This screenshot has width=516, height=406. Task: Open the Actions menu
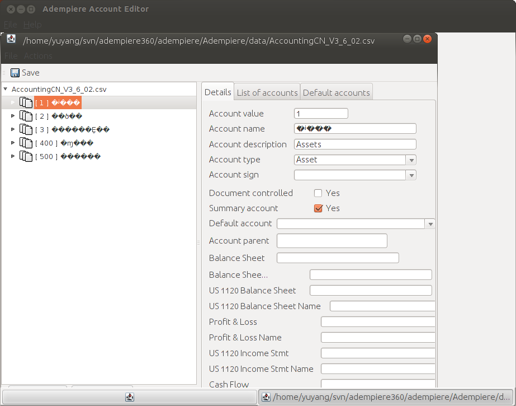[x=38, y=55]
